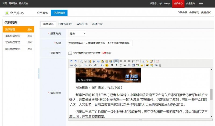Open the H1 heading format dropdown

coord(85,65)
